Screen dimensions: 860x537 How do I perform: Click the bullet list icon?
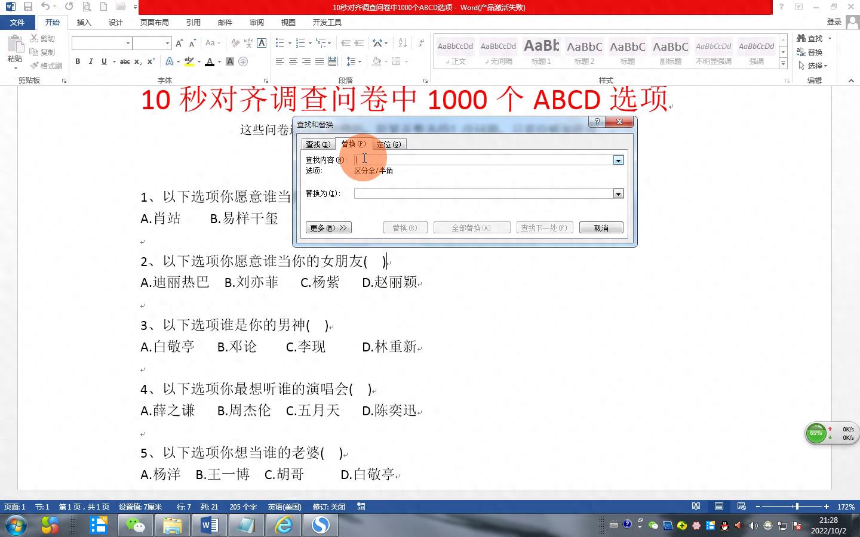pyautogui.click(x=279, y=43)
